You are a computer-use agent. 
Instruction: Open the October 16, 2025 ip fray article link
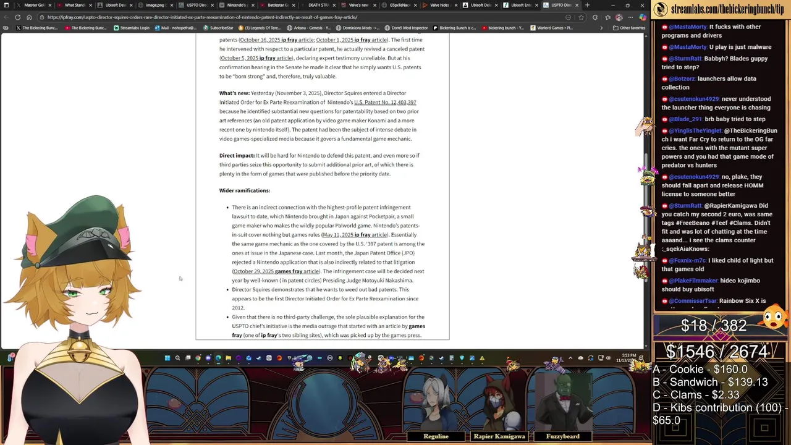[276, 40]
